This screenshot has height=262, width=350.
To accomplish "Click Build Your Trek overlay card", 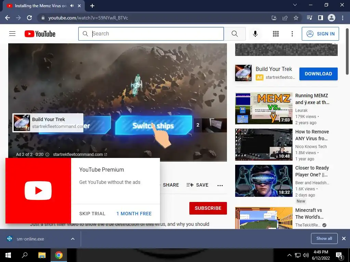I will pos(48,123).
